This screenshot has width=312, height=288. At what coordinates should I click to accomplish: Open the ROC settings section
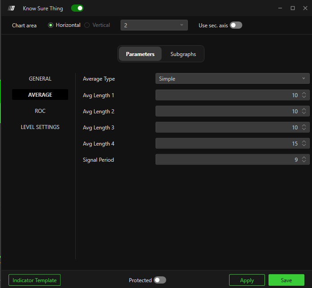tap(40, 111)
